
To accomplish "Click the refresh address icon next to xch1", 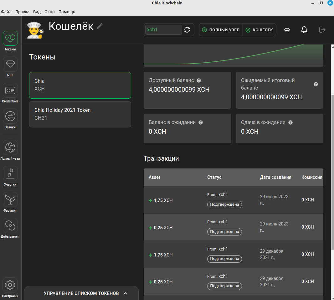I will click(187, 30).
